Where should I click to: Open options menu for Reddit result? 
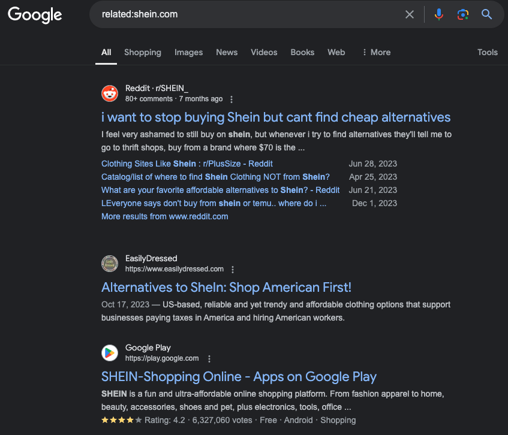(232, 99)
